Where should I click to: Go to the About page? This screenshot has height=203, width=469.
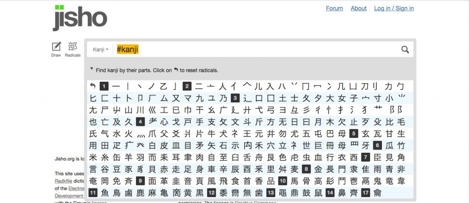point(359,8)
